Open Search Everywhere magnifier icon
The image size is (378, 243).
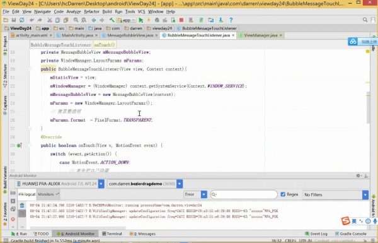tap(365, 20)
